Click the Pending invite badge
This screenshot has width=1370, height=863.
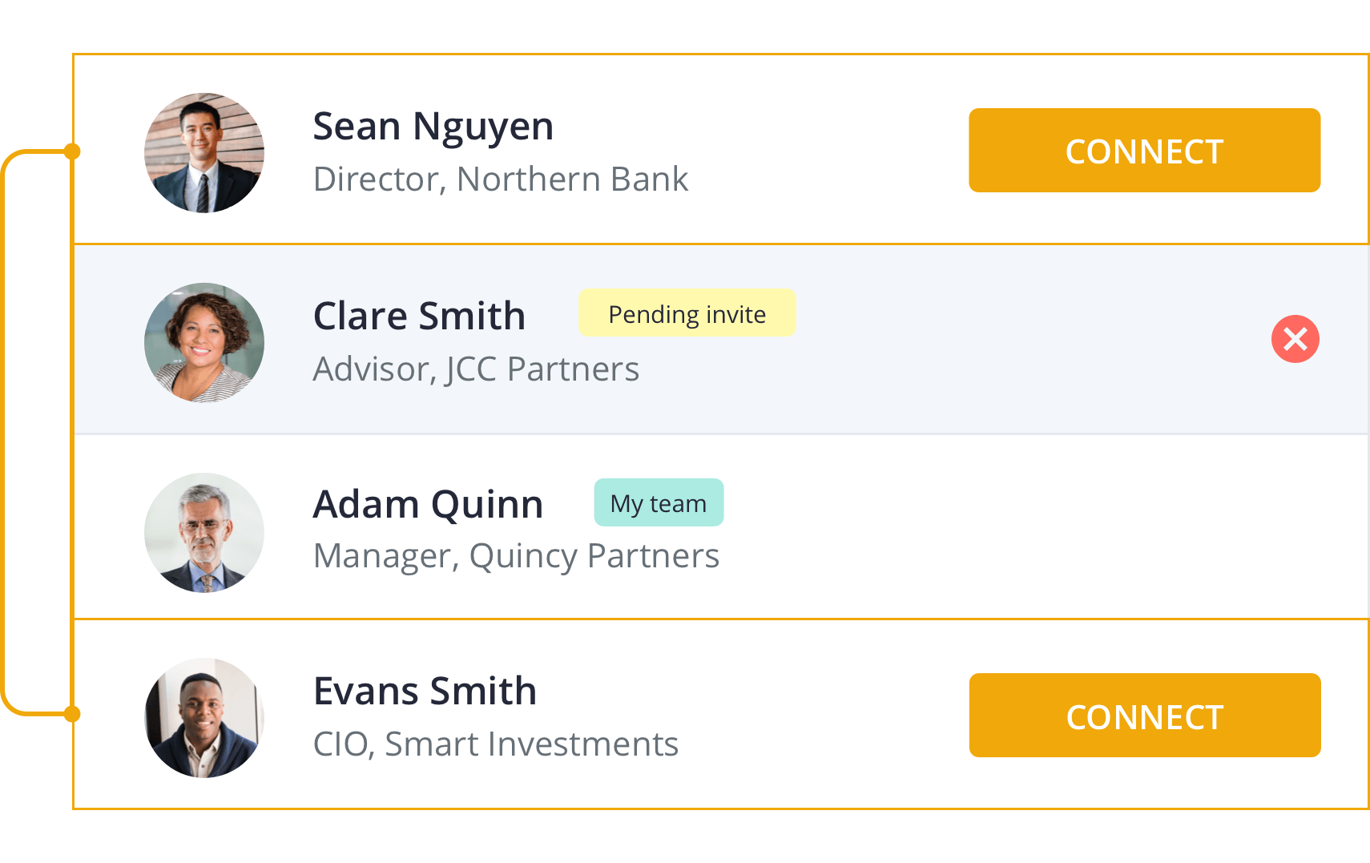coord(687,313)
